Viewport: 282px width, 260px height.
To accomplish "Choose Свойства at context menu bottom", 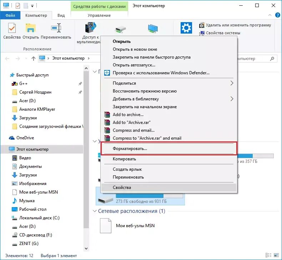I will tap(169, 187).
